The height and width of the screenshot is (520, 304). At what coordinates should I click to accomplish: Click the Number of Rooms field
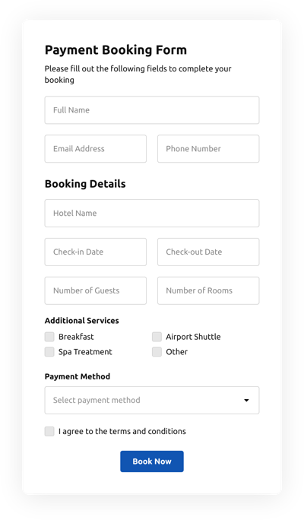point(208,290)
